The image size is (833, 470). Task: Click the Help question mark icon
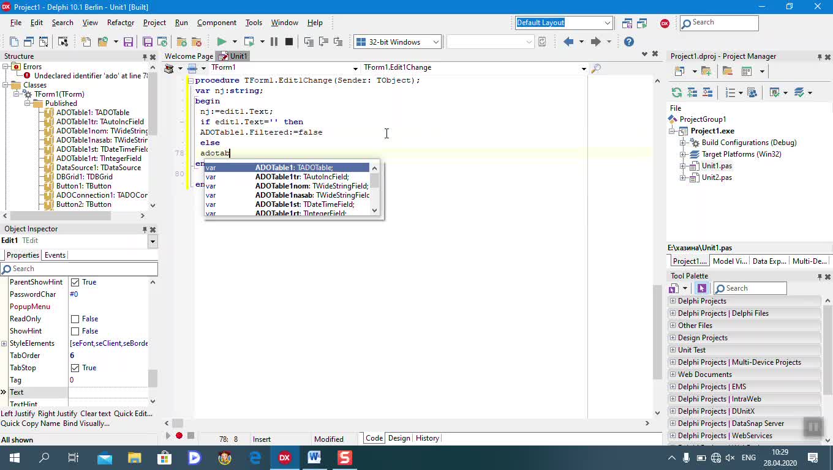pos(629,42)
